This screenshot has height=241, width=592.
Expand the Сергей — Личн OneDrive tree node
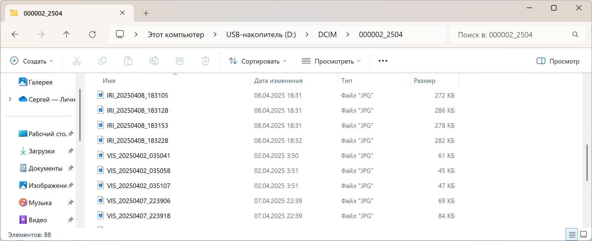(x=10, y=99)
